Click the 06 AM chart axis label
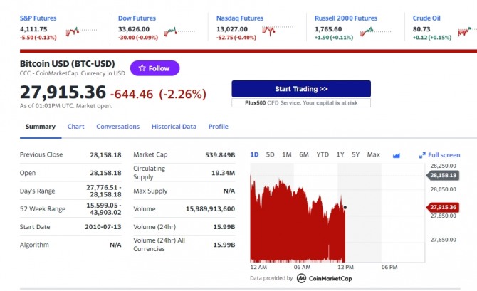 pyautogui.click(x=302, y=267)
